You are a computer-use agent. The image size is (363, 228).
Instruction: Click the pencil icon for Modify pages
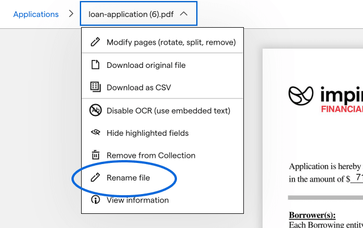click(95, 42)
